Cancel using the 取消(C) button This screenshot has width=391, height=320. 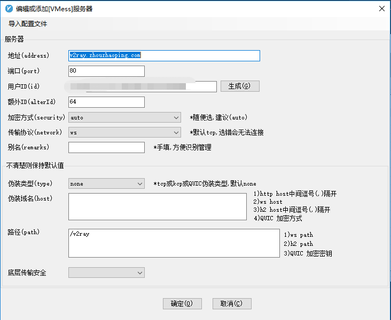tap(231, 303)
